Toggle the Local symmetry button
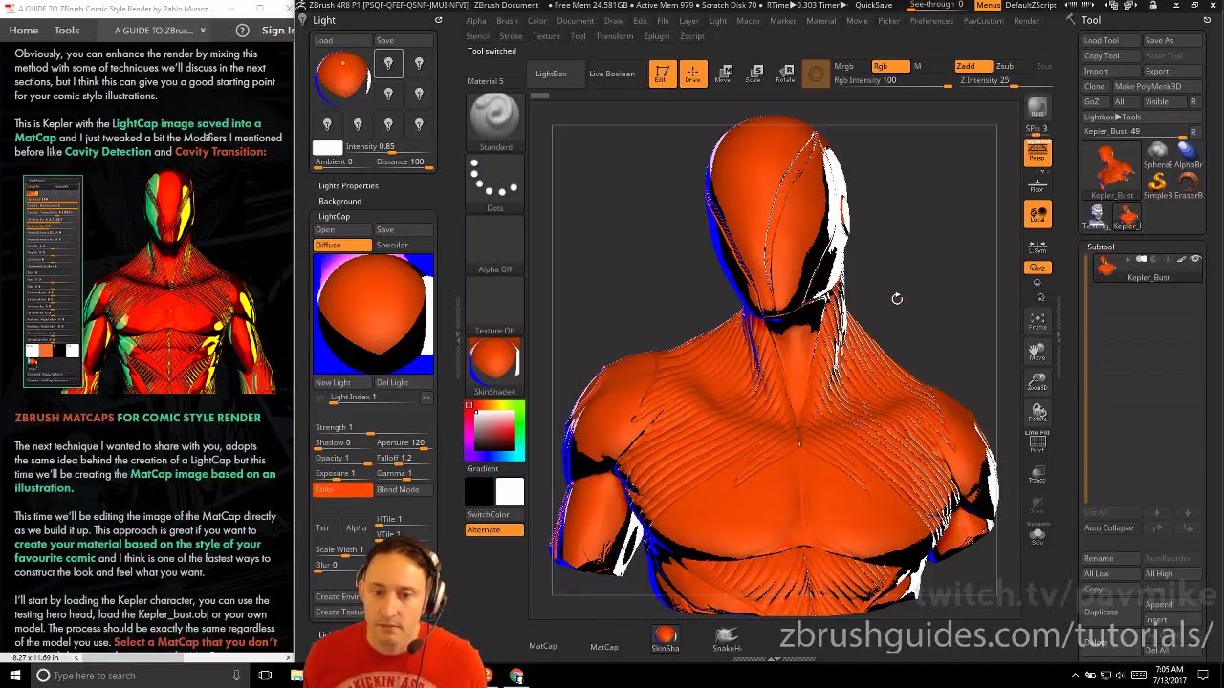 click(1038, 214)
